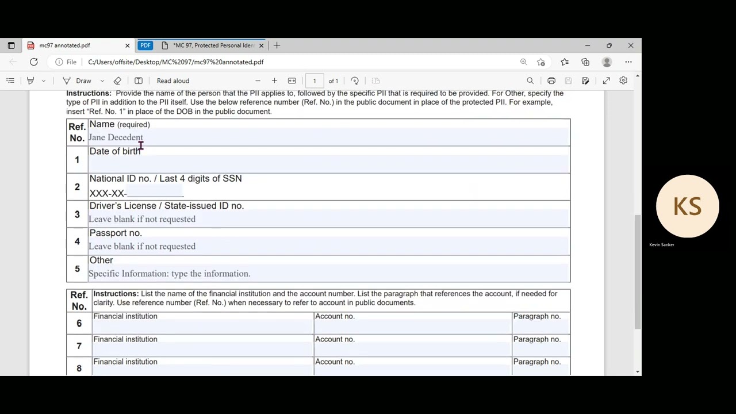Click Account no. field in row 6

click(x=412, y=327)
